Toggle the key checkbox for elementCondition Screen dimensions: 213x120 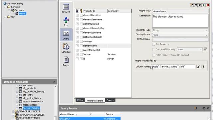81,15
